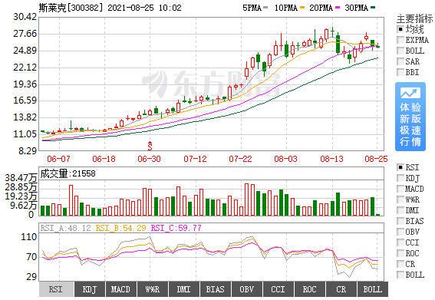Click the red S marker near 06-30
Image resolution: width=435 pixels, height=300 pixels.
(x=150, y=146)
